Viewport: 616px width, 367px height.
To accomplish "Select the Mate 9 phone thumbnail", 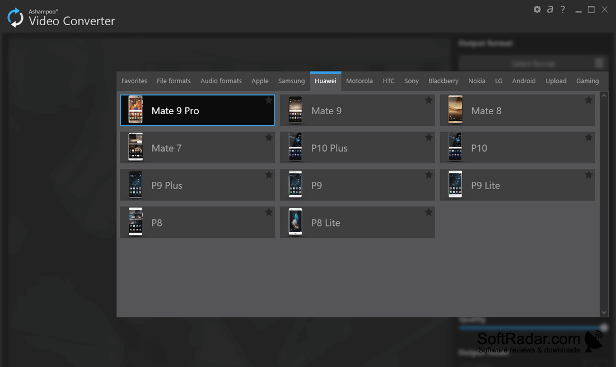I will click(x=296, y=110).
